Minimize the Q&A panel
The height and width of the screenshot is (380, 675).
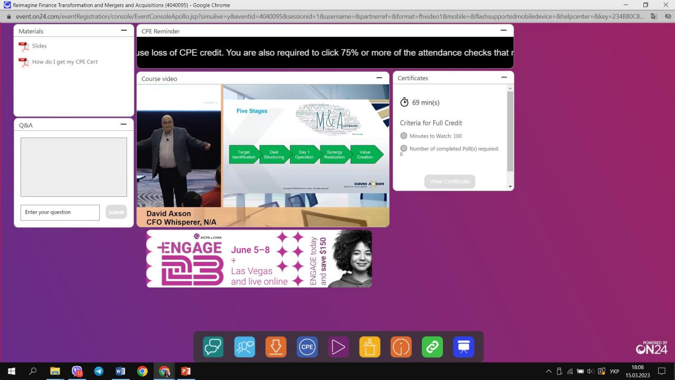(x=124, y=125)
